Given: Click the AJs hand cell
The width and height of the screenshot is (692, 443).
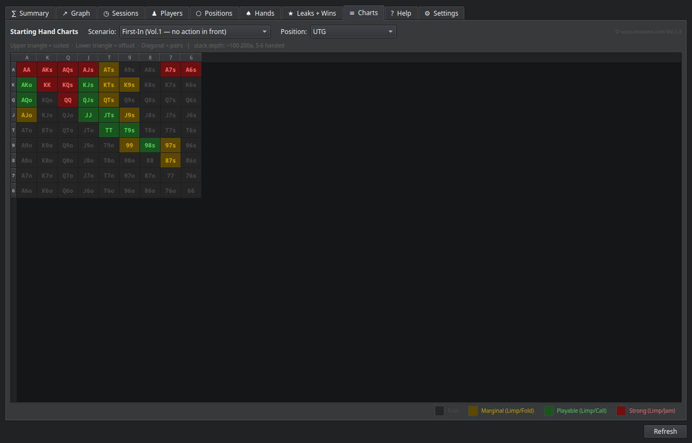Looking at the screenshot, I should [x=89, y=70].
